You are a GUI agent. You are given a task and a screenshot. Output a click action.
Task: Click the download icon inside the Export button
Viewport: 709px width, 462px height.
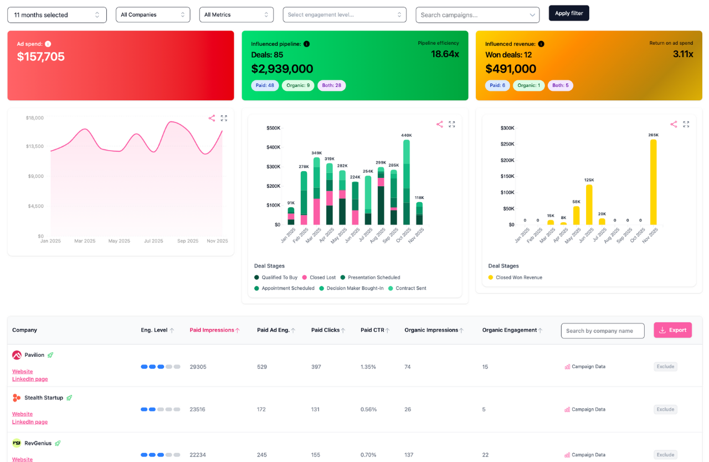point(662,330)
